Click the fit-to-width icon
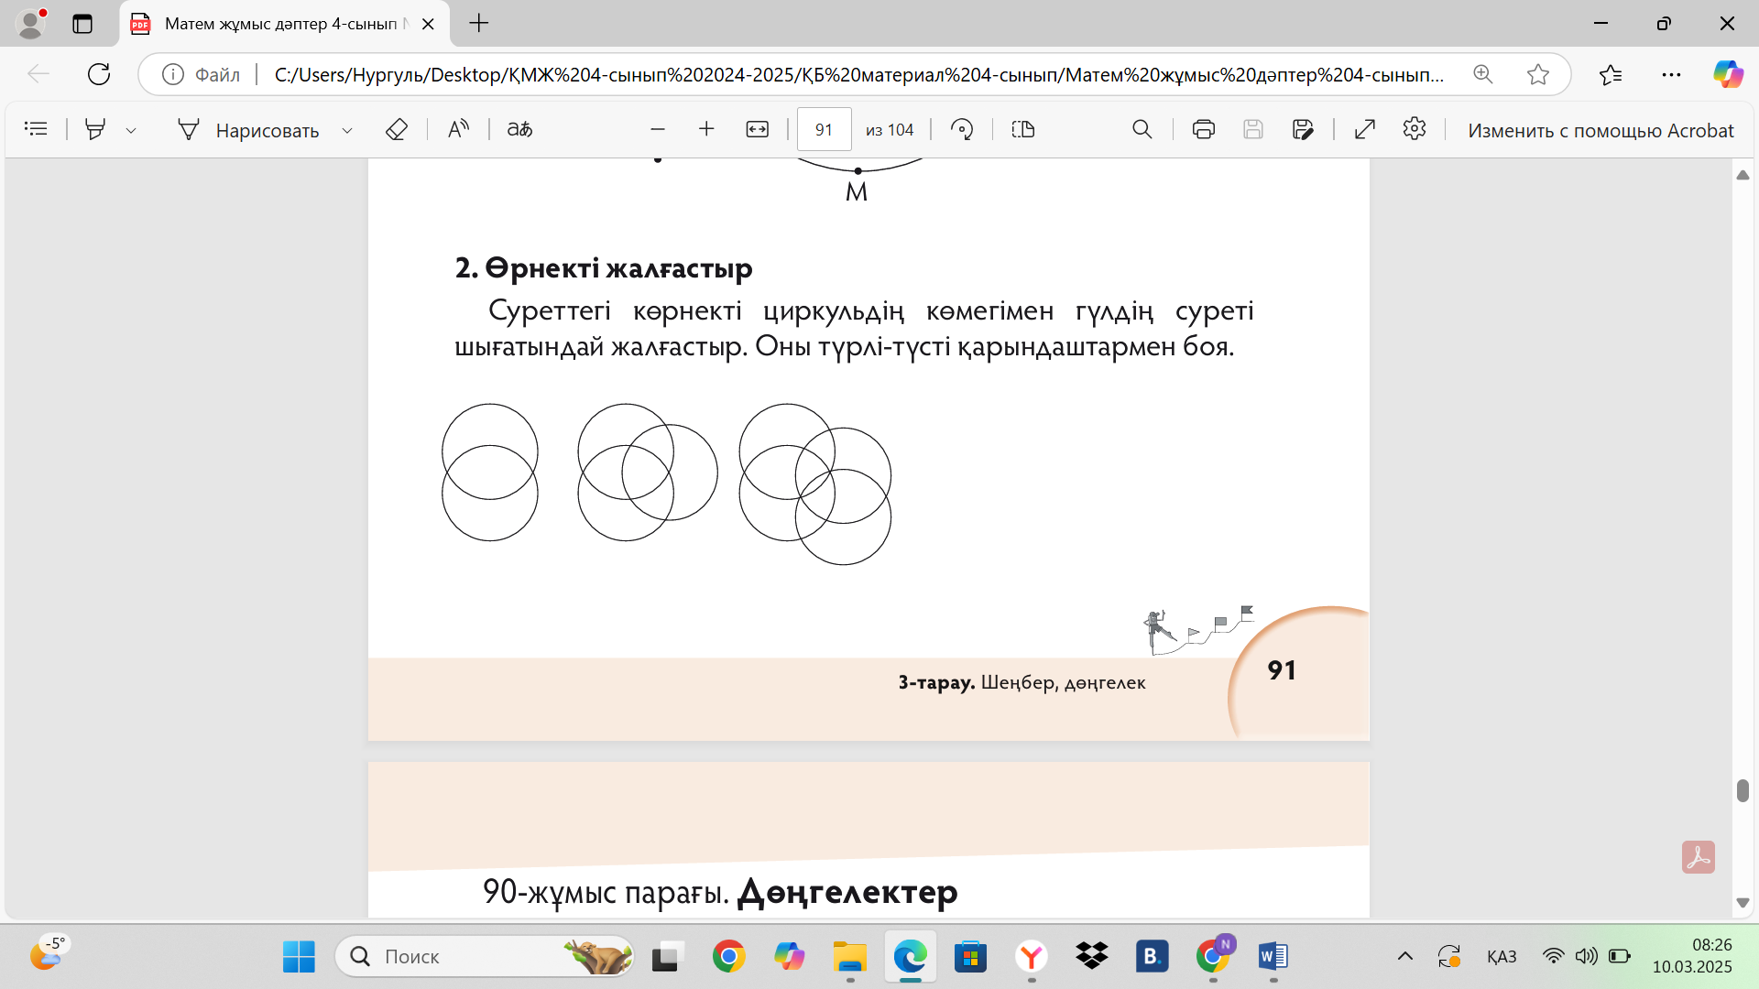The height and width of the screenshot is (989, 1759). coord(757,129)
